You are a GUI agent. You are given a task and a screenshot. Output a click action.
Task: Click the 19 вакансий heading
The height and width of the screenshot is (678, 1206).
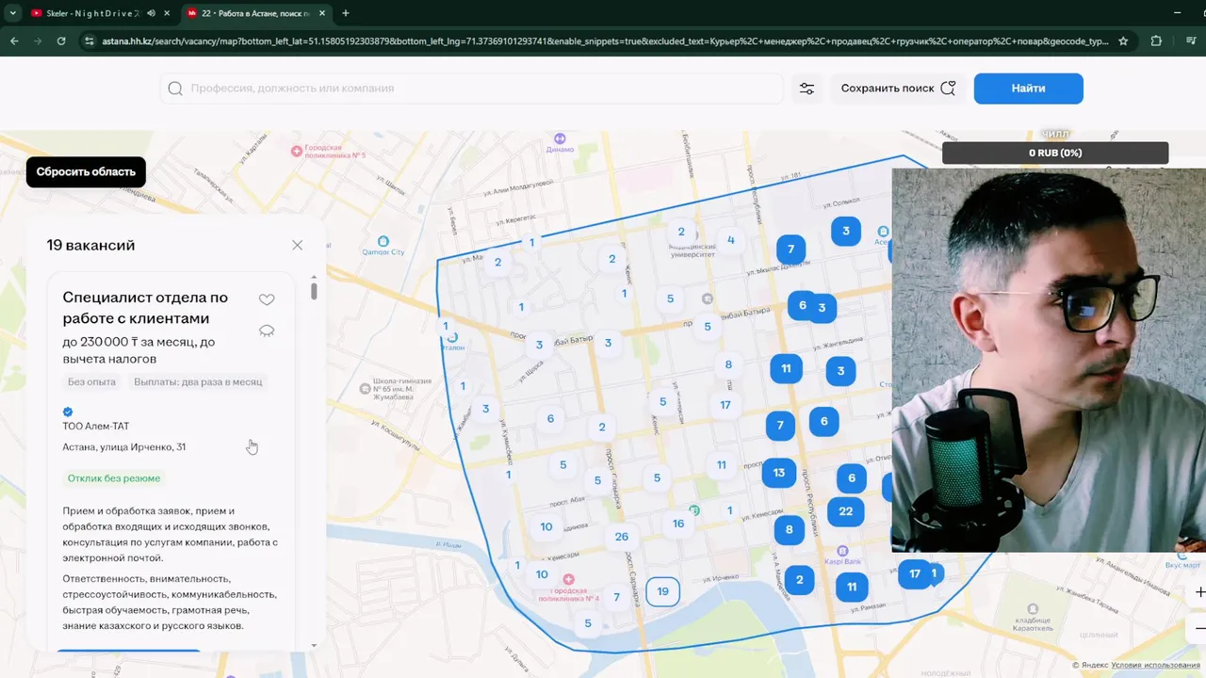coord(90,245)
